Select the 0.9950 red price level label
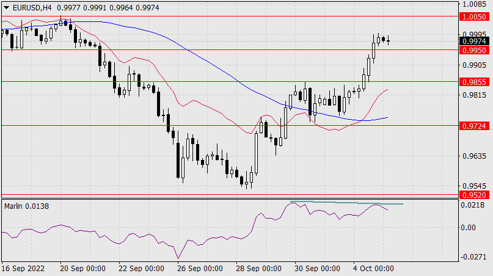The width and height of the screenshot is (493, 276). 475,50
